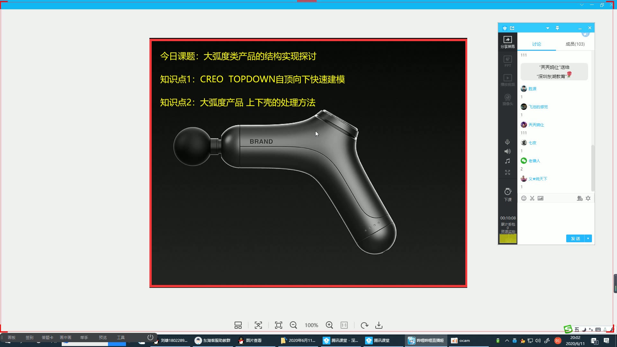Open the emoji picker in chat toolbar
The image size is (617, 347).
(523, 198)
